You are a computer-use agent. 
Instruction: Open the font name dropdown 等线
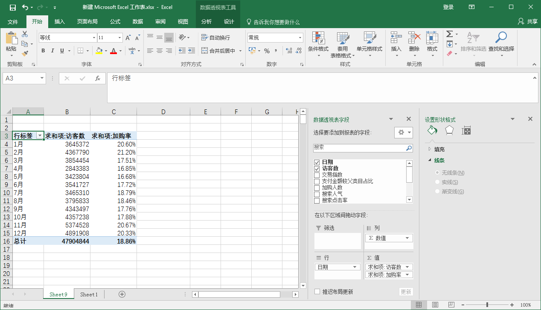point(94,37)
